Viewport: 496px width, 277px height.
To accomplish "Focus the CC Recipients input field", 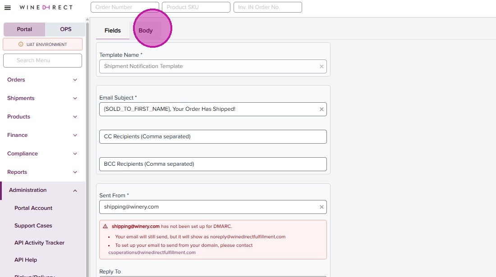I will pos(213,137).
